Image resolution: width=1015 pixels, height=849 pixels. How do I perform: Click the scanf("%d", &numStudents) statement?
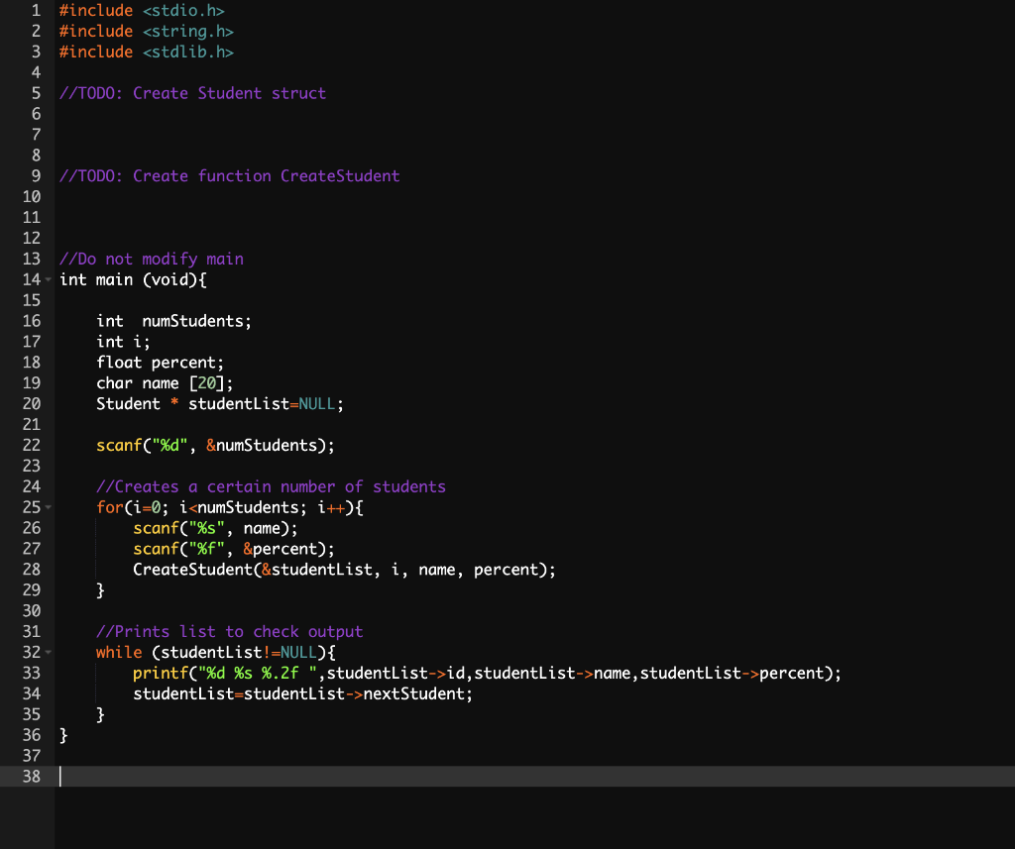pyautogui.click(x=215, y=445)
